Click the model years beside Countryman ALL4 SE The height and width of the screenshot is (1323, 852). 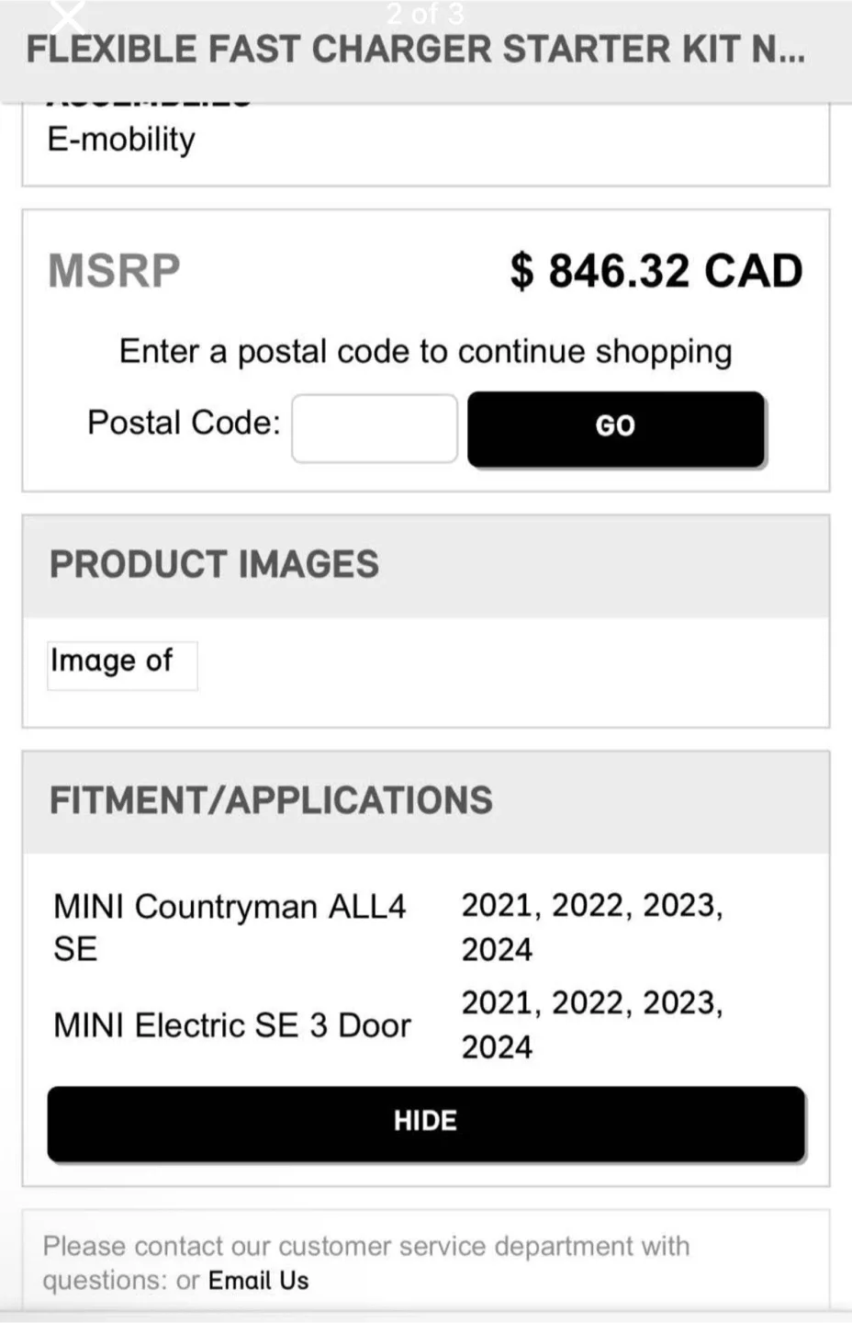tap(591, 927)
